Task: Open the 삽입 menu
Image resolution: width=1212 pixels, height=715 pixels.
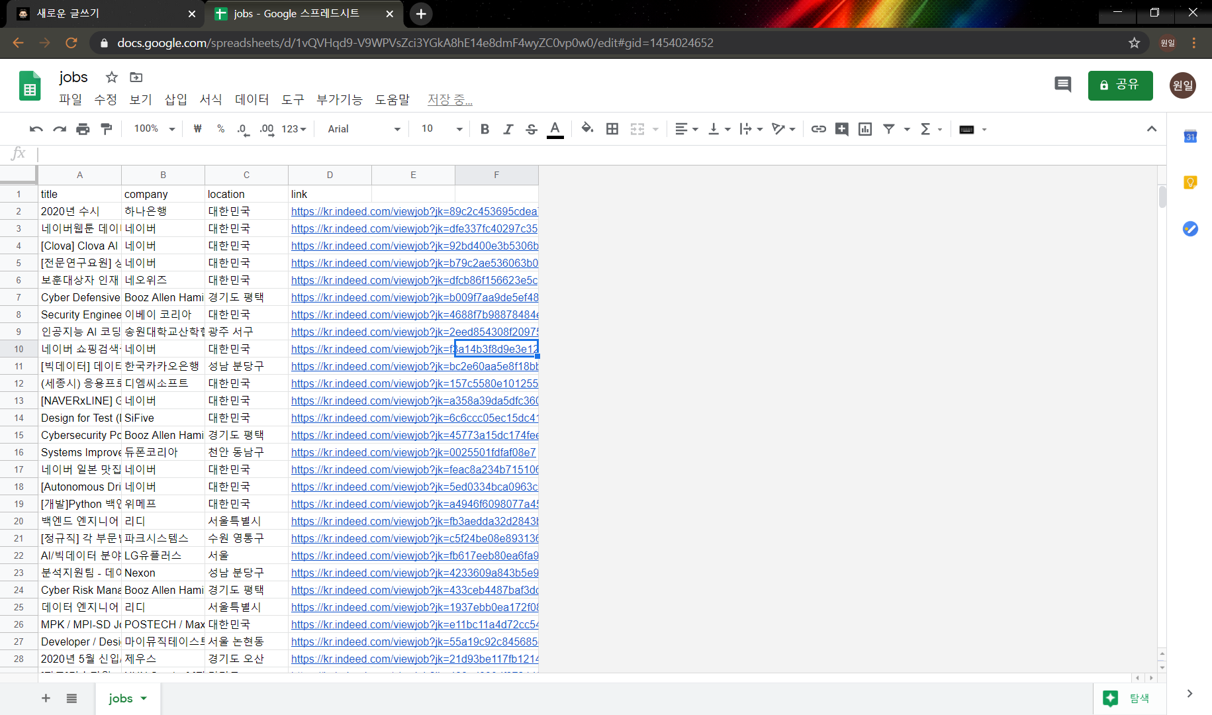Action: (x=175, y=99)
